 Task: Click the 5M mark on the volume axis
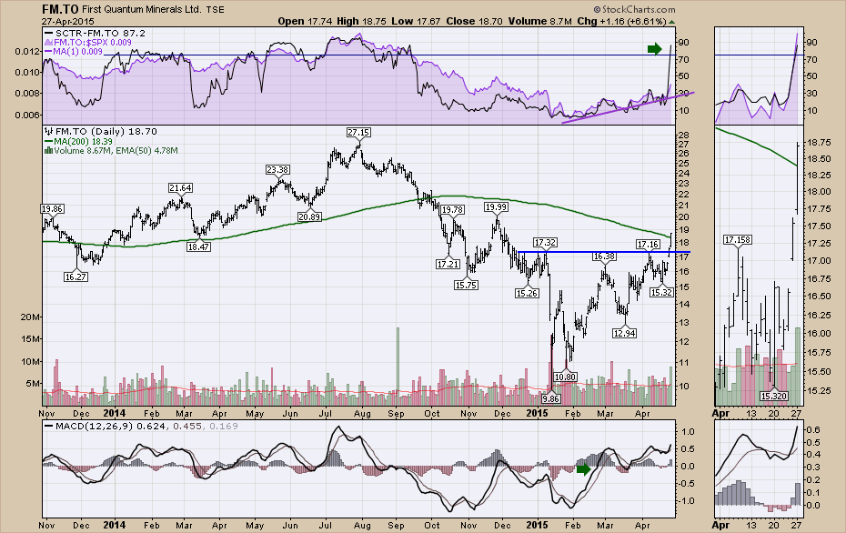(x=33, y=384)
